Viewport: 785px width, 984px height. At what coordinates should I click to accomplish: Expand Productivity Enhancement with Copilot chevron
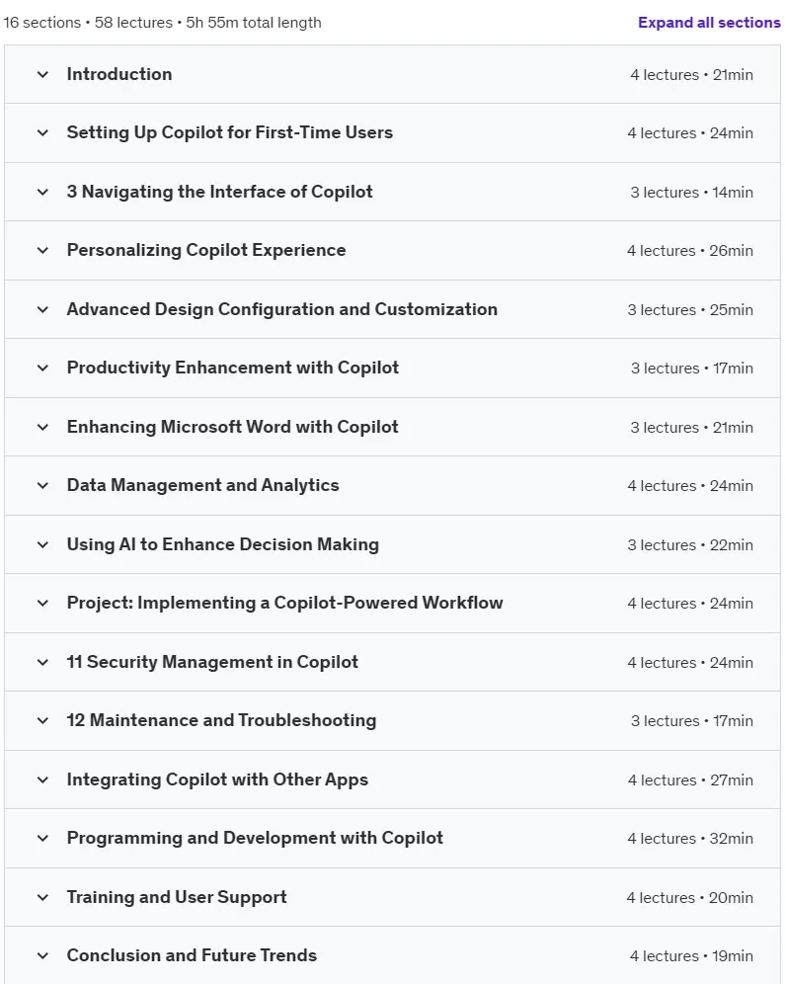(x=42, y=368)
